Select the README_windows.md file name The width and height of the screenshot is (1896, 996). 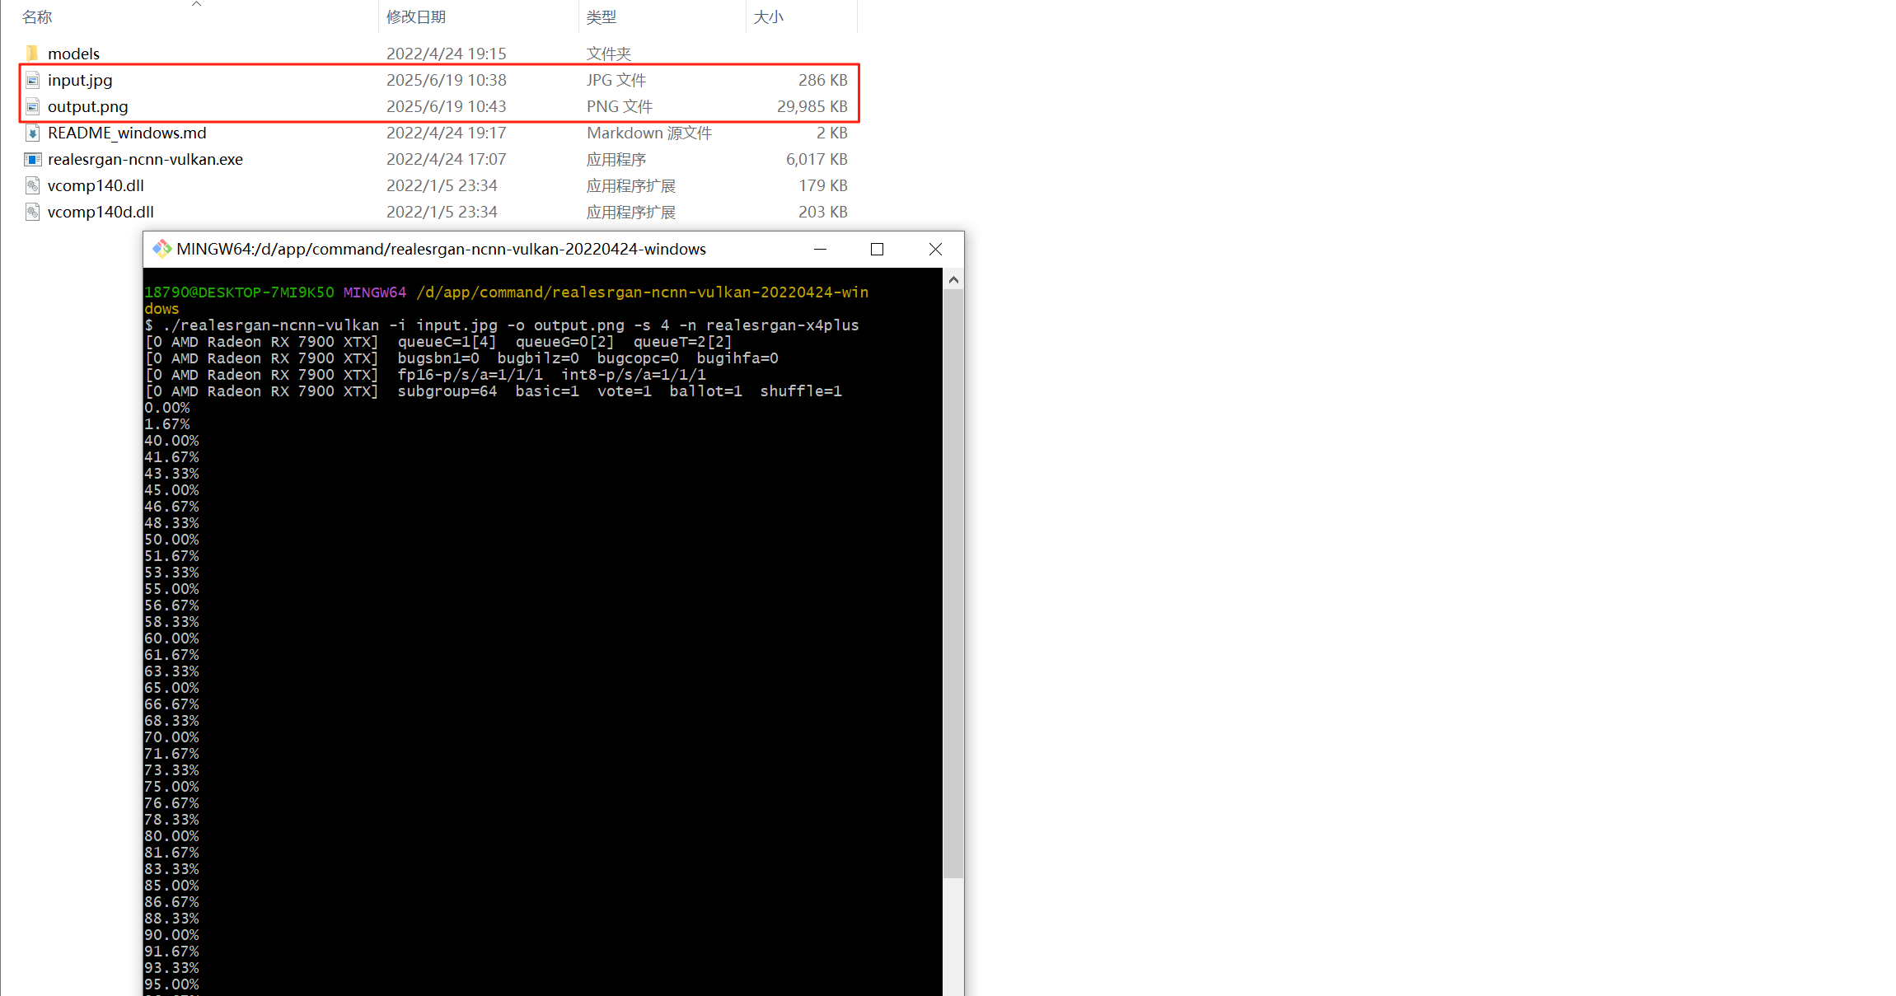[127, 133]
